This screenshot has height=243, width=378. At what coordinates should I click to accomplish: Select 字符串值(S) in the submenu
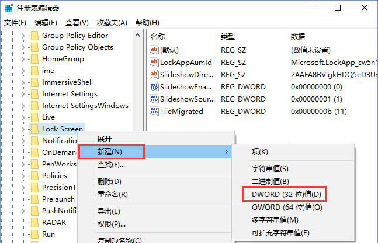[293, 168]
